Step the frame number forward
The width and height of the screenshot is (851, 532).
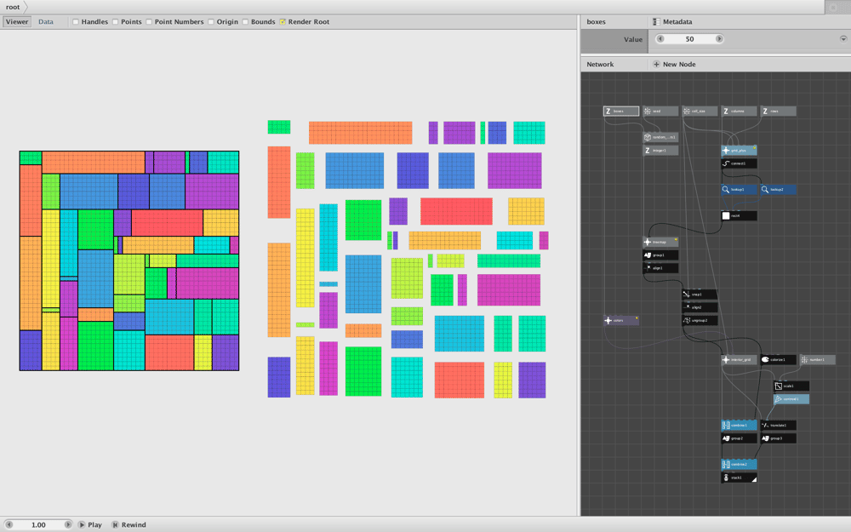(68, 524)
